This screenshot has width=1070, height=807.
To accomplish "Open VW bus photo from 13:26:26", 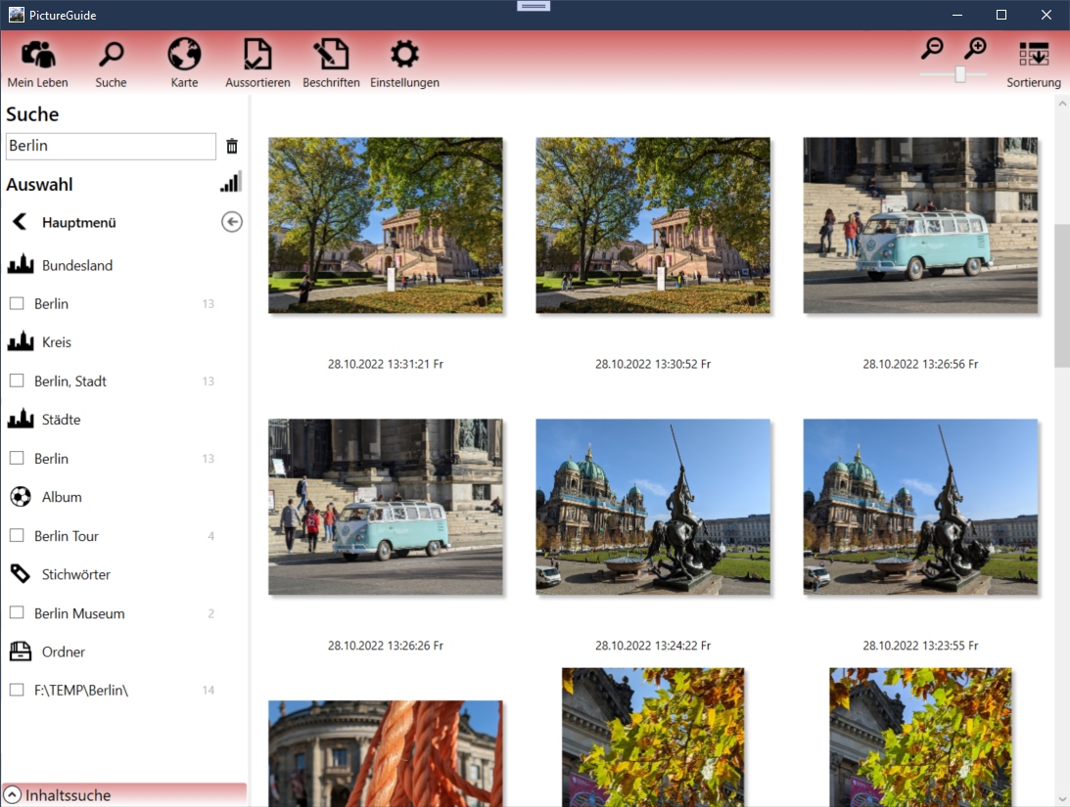I will (x=386, y=507).
